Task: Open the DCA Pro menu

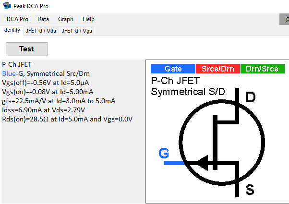Action: (17, 19)
